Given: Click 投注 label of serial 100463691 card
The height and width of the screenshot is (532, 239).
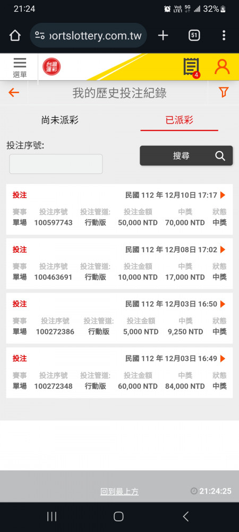Looking at the screenshot, I should [20, 250].
